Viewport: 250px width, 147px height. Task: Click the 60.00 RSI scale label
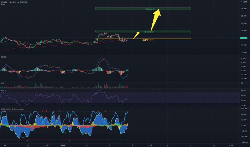[x=243, y=95]
